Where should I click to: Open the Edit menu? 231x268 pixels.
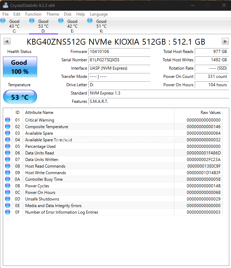coord(17,14)
